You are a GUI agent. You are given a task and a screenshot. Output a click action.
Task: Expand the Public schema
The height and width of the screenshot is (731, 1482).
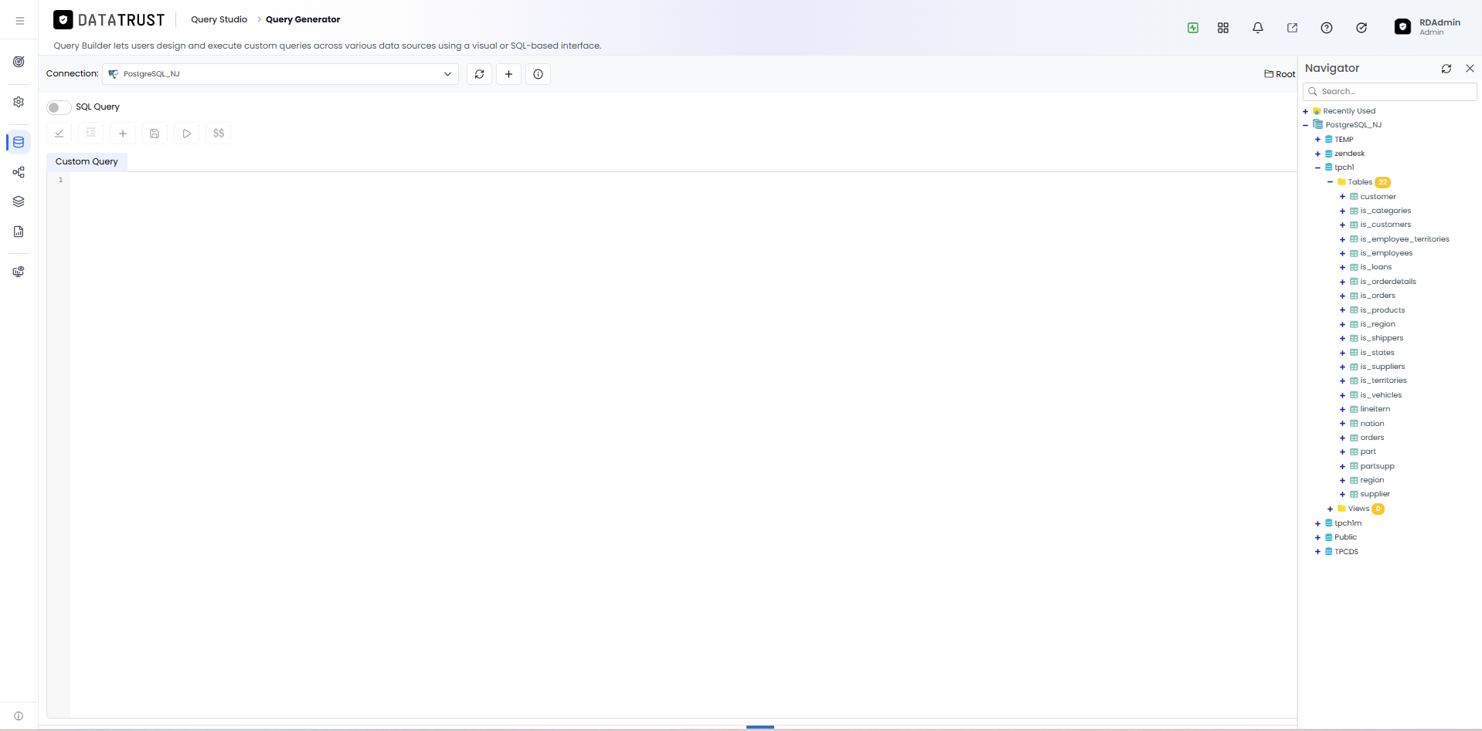pos(1318,537)
